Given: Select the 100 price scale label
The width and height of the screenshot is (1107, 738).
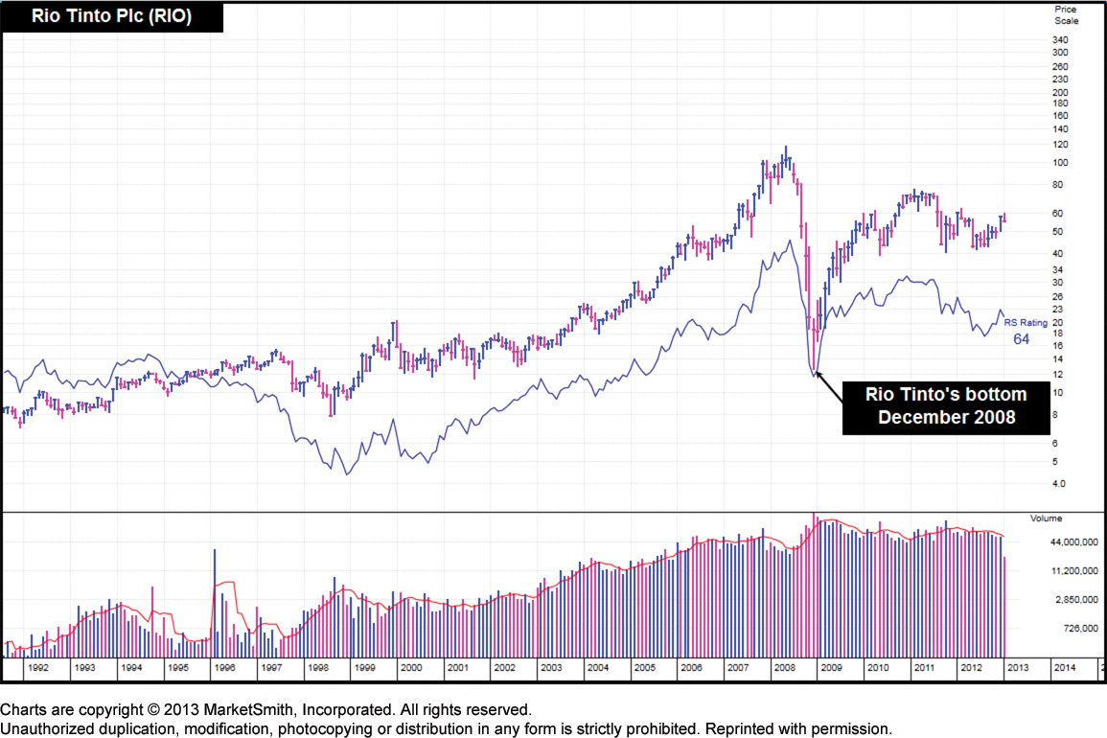Looking at the screenshot, I should click(x=1060, y=162).
